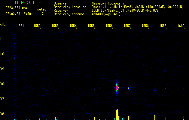Click the 1557 time axis label
This screenshot has width=189, height=120.
tap(127, 26)
